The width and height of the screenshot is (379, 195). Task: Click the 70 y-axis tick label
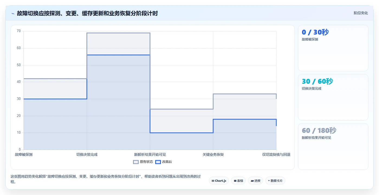tap(19, 31)
